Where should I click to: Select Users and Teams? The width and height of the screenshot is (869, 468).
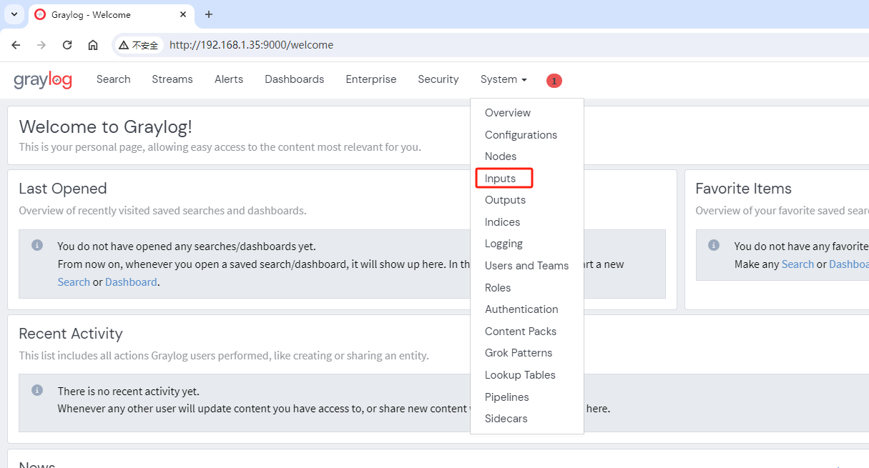(527, 266)
